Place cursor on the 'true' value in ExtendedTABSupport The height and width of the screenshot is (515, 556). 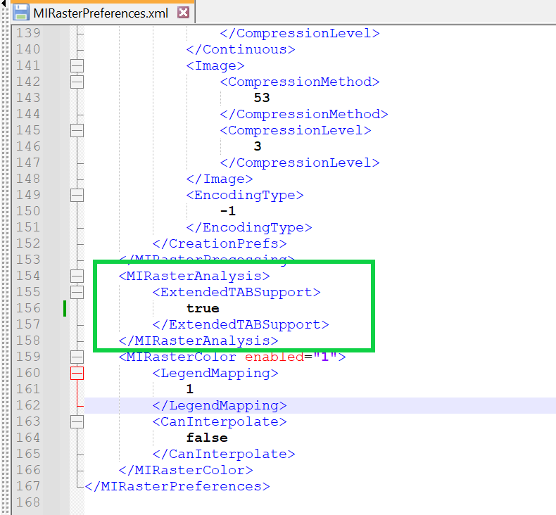click(203, 308)
